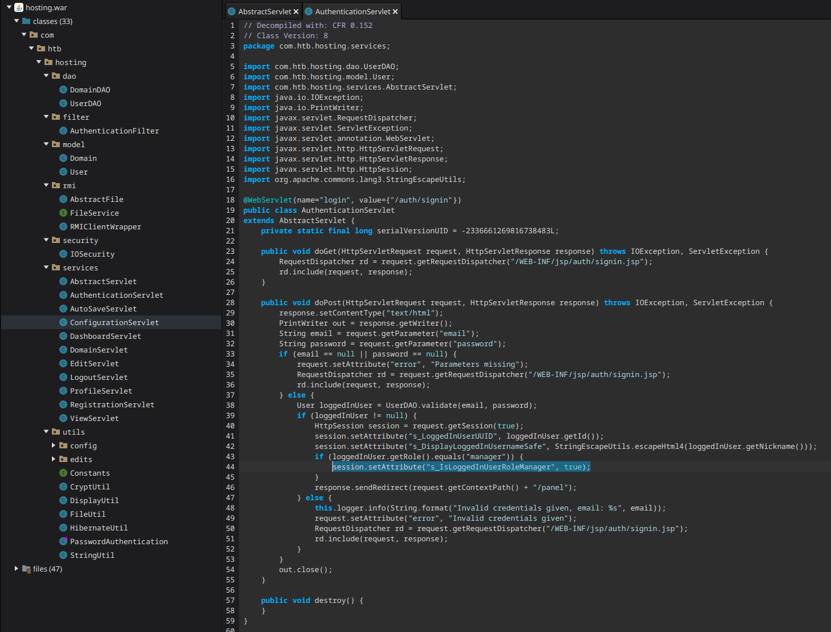
Task: Click the Constants interface icon
Action: click(x=63, y=473)
